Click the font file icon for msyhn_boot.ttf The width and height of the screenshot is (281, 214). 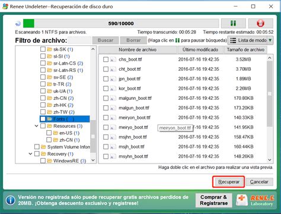point(113,156)
